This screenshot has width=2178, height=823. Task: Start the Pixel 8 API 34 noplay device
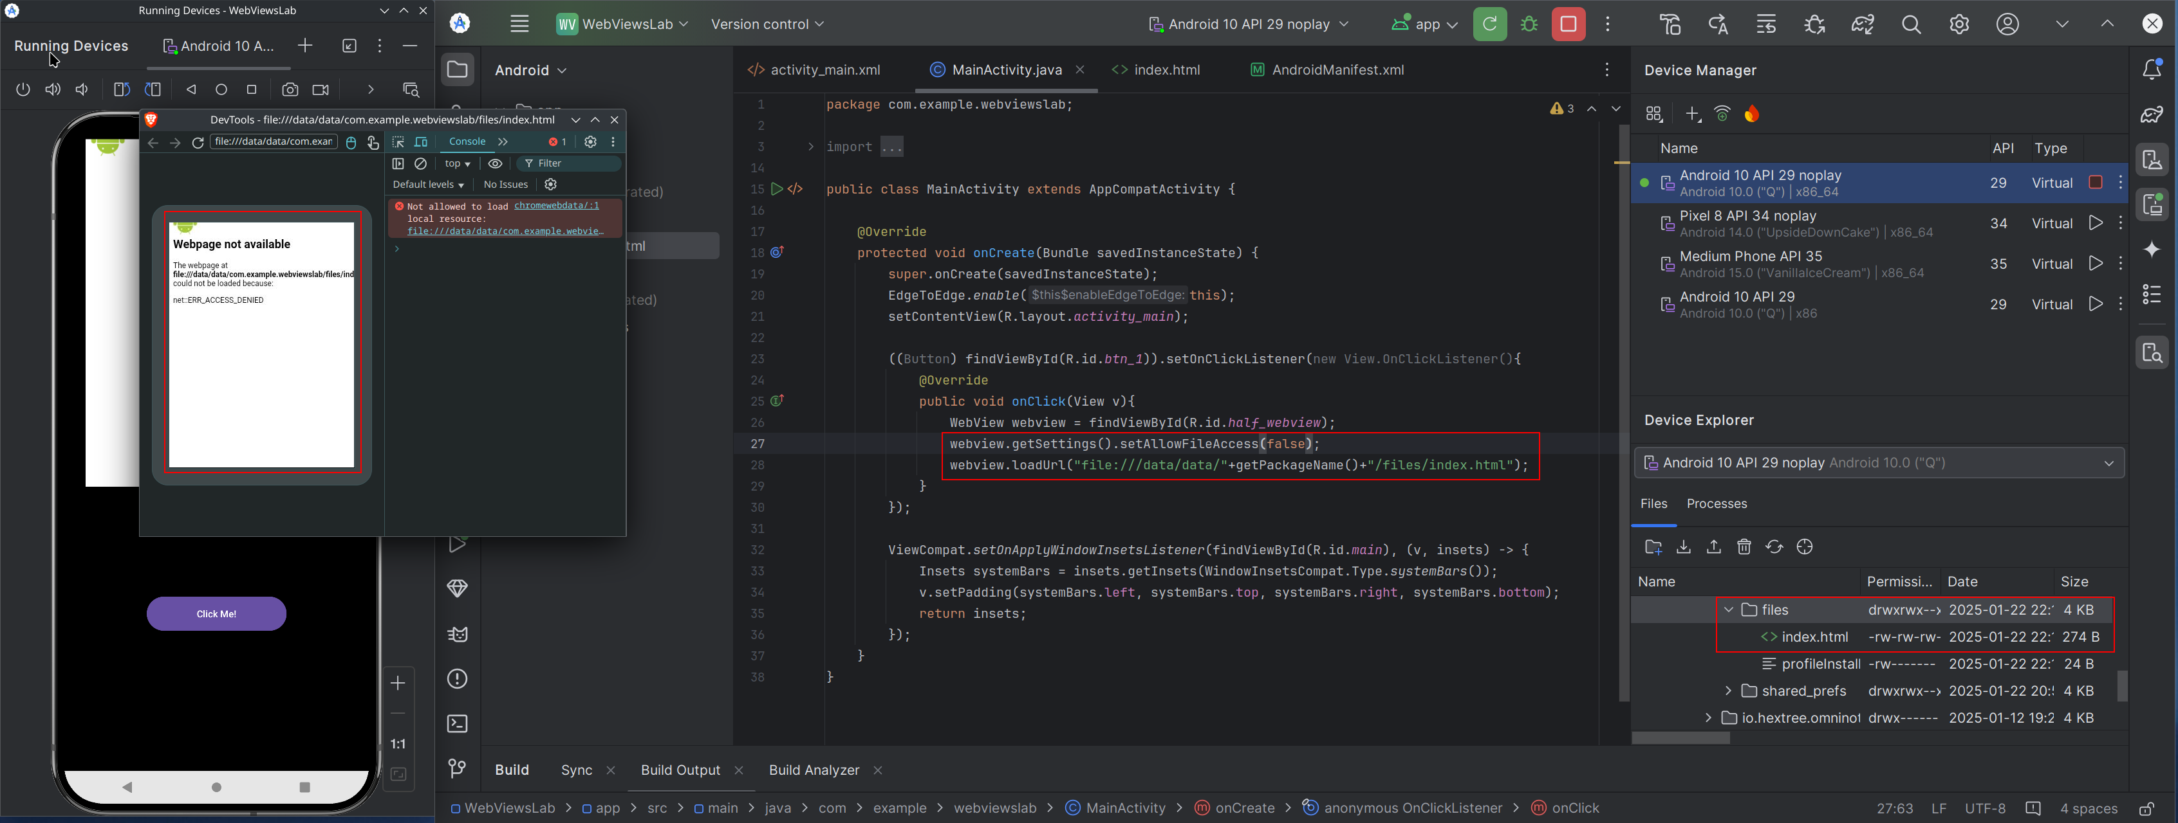2095,223
